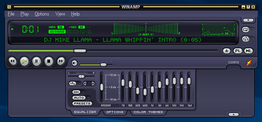Screen dimensions: 262x122
Task: Click the volume slider knob
Action: [x=103, y=65]
